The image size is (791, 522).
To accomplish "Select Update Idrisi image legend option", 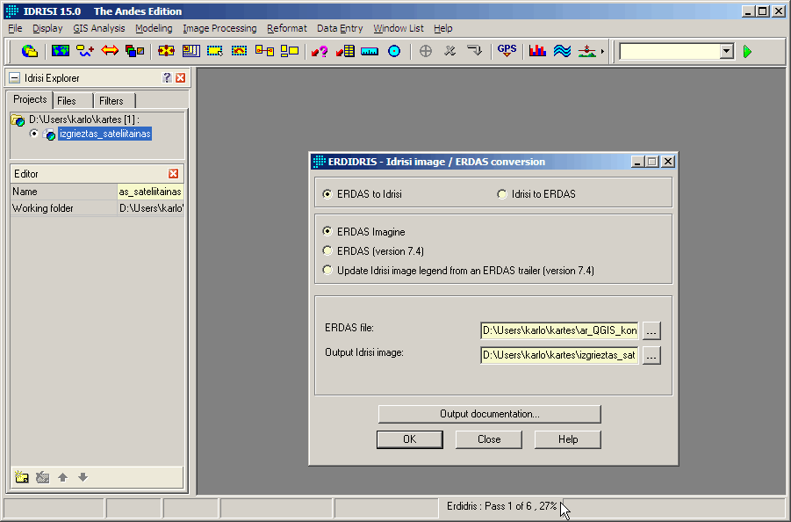I will pos(327,270).
